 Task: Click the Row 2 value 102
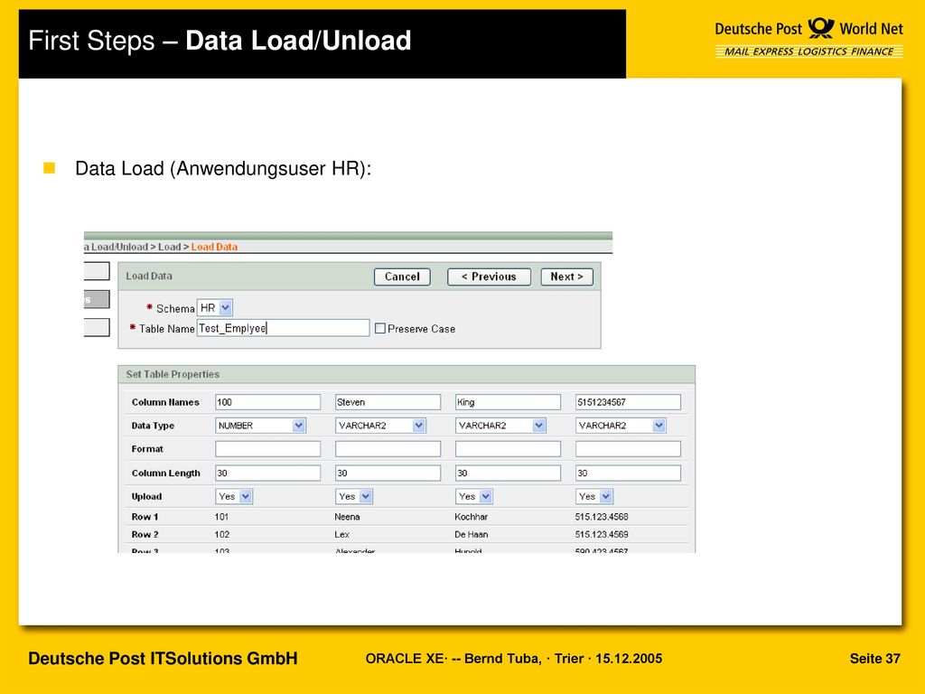point(222,534)
